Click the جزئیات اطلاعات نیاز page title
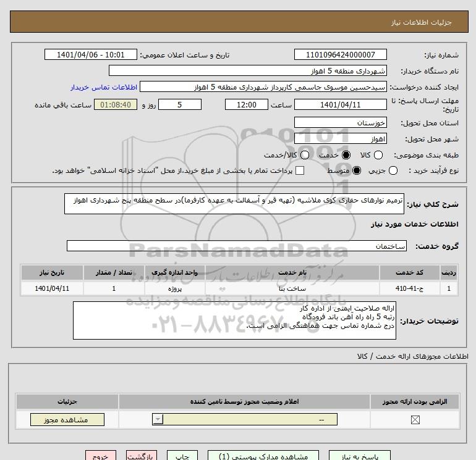Viewport: 476px width, 460px height. click(422, 22)
